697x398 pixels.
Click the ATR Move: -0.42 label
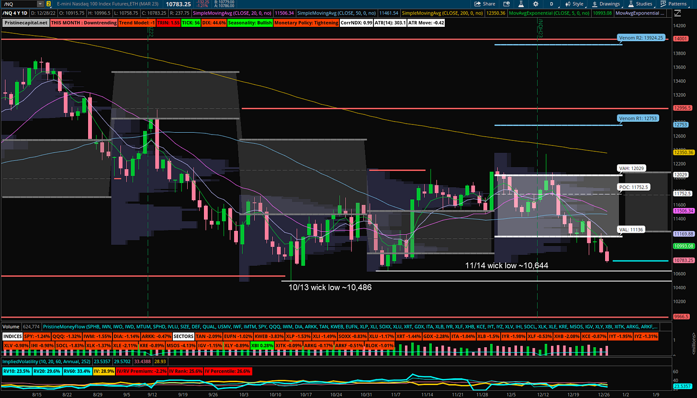coord(426,23)
